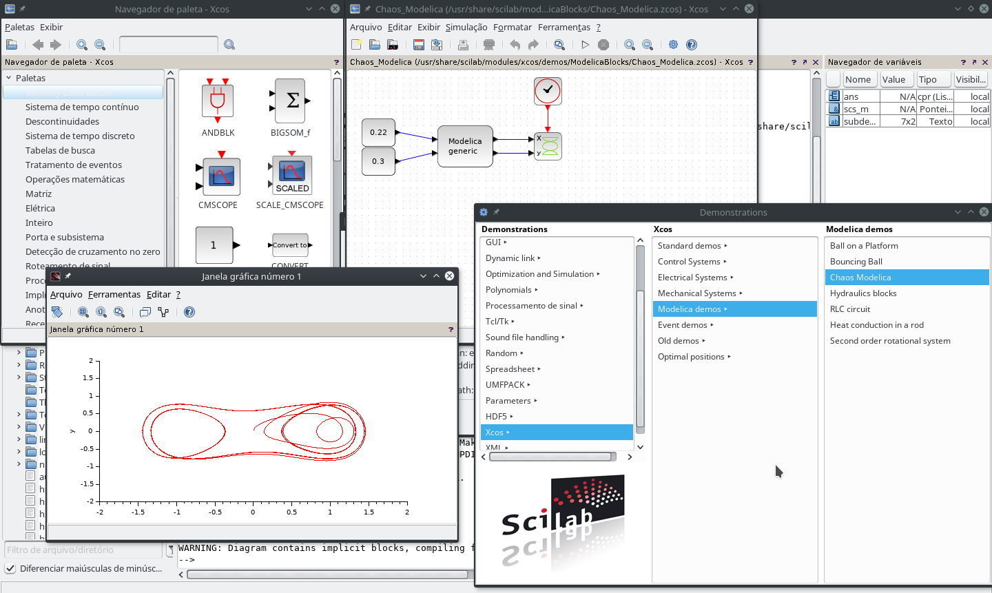Expand Dynamic link demonstrations
The width and height of the screenshot is (992, 593).
(513, 258)
